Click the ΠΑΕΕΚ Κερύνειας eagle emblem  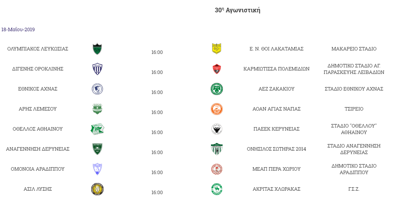tap(216, 129)
